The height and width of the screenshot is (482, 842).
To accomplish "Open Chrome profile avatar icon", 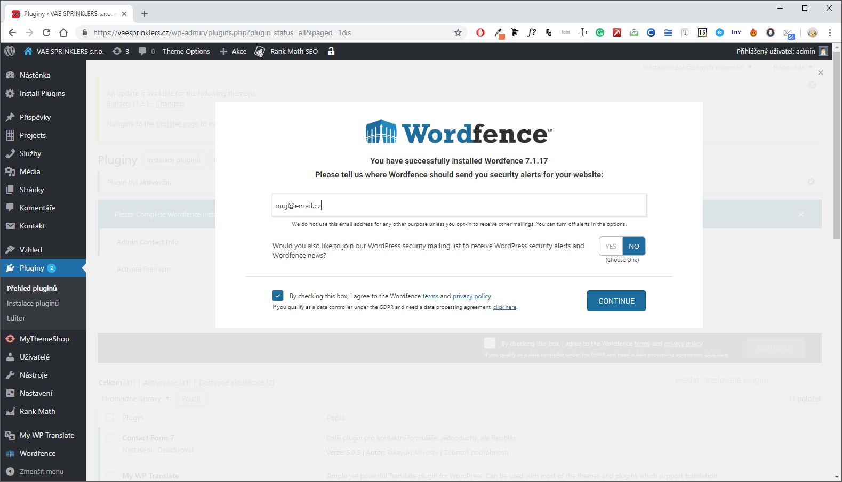I will [812, 32].
